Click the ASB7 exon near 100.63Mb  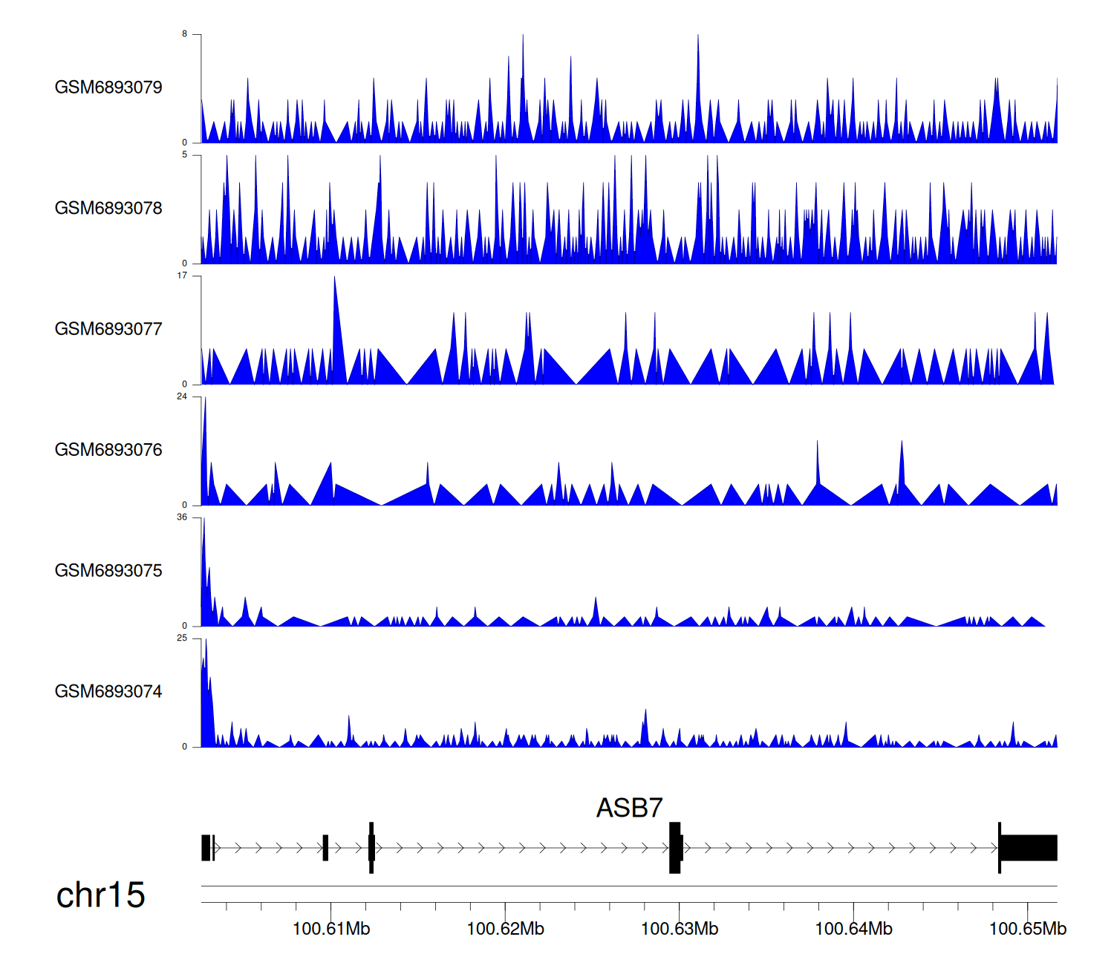click(x=674, y=848)
